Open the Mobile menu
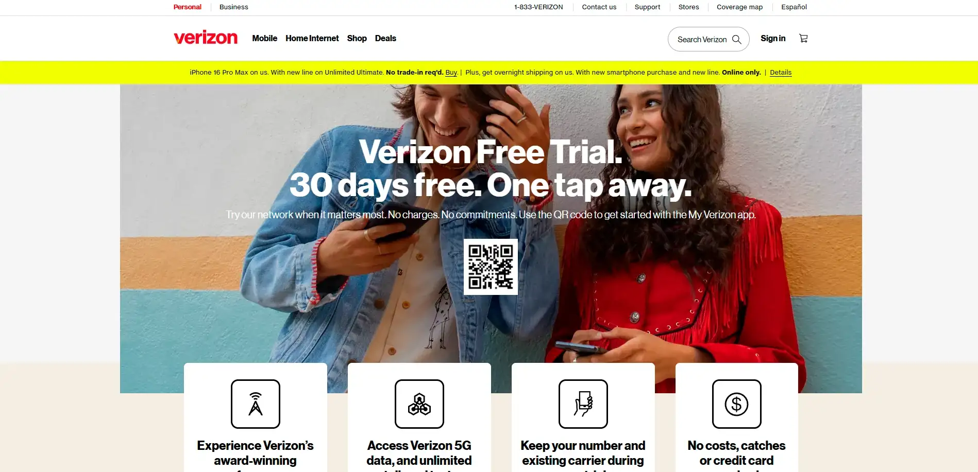The height and width of the screenshot is (472, 978). coord(265,38)
